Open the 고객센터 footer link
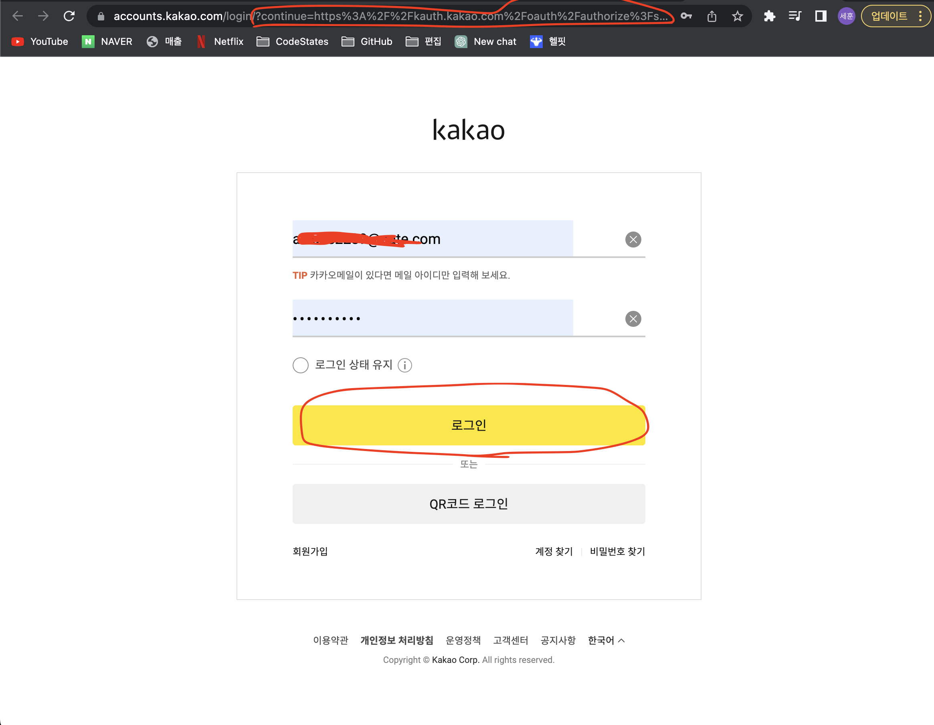This screenshot has height=725, width=934. coord(511,640)
